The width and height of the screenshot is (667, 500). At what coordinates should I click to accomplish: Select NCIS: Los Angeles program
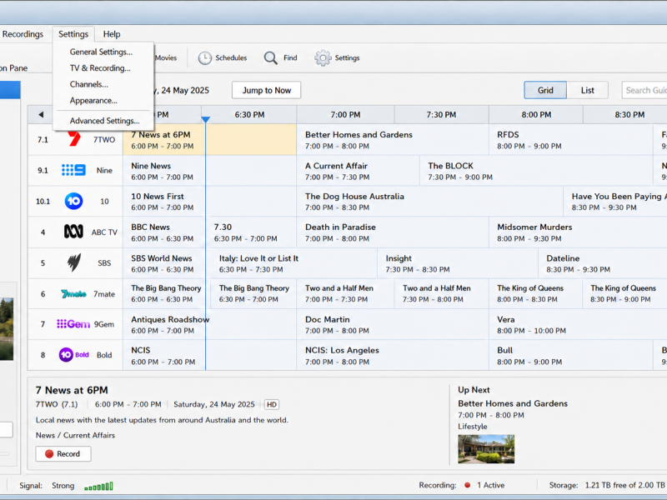[x=393, y=356]
